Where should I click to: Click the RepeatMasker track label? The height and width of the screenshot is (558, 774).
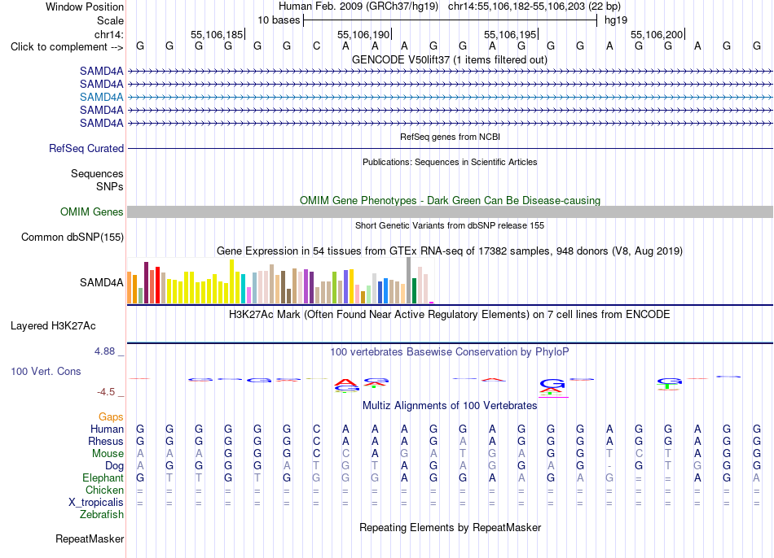pyautogui.click(x=90, y=539)
